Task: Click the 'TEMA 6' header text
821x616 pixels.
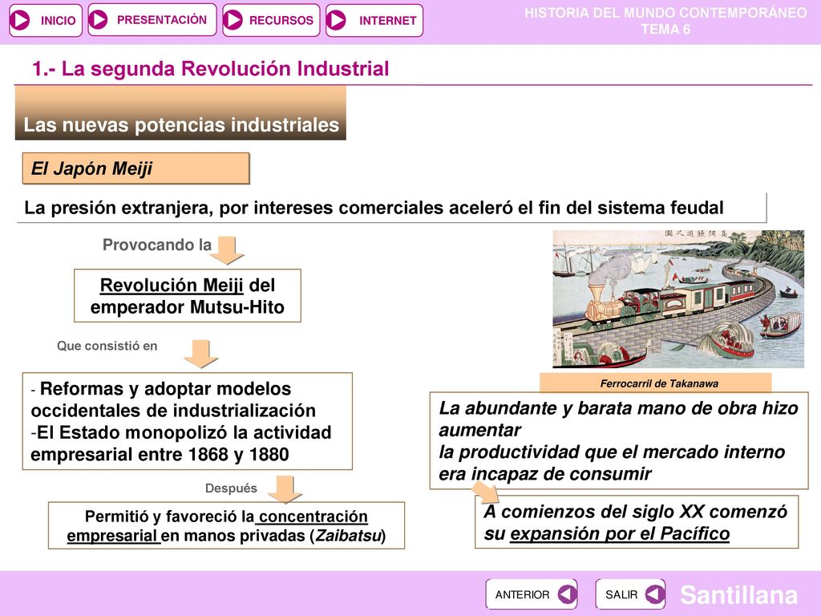Action: click(666, 30)
